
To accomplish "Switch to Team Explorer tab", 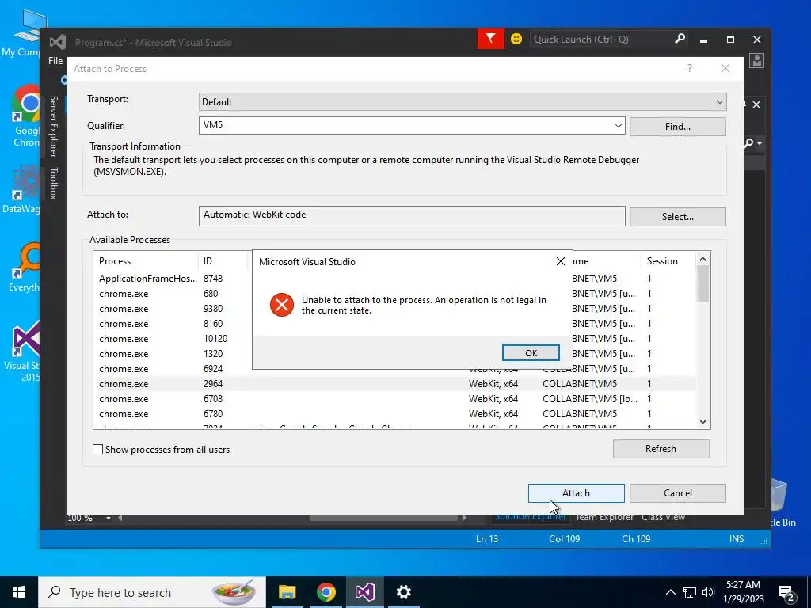I will (604, 517).
